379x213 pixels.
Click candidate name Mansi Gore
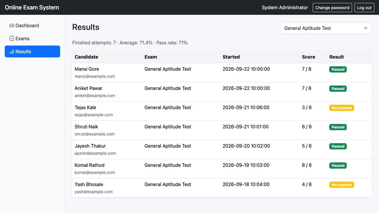87,69
